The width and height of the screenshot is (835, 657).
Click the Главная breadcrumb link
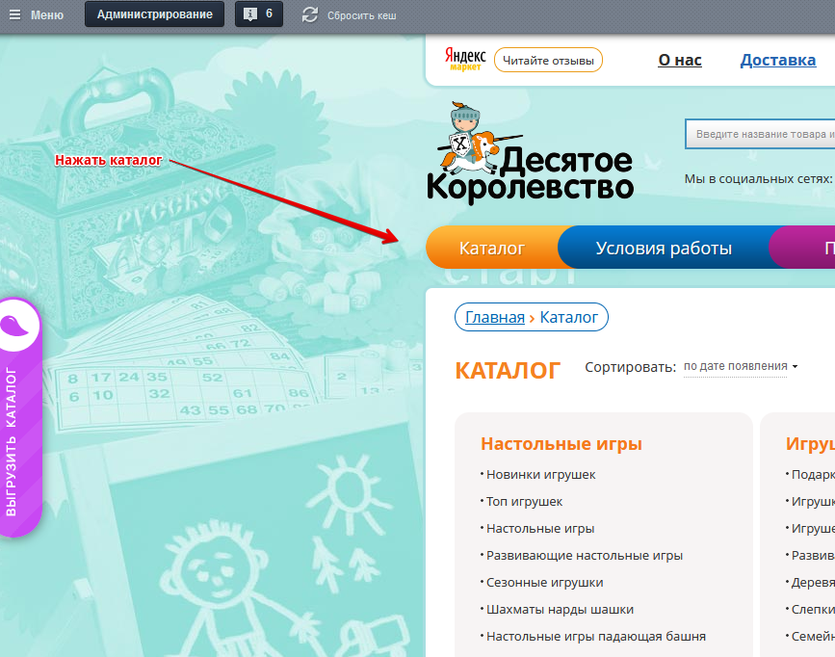click(x=495, y=317)
